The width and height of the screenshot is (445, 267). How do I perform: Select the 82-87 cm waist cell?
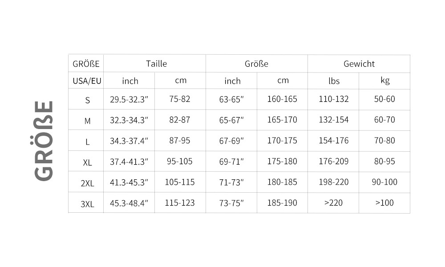180,120
